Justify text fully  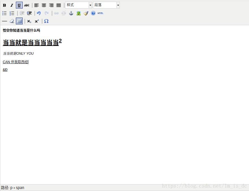59,5
